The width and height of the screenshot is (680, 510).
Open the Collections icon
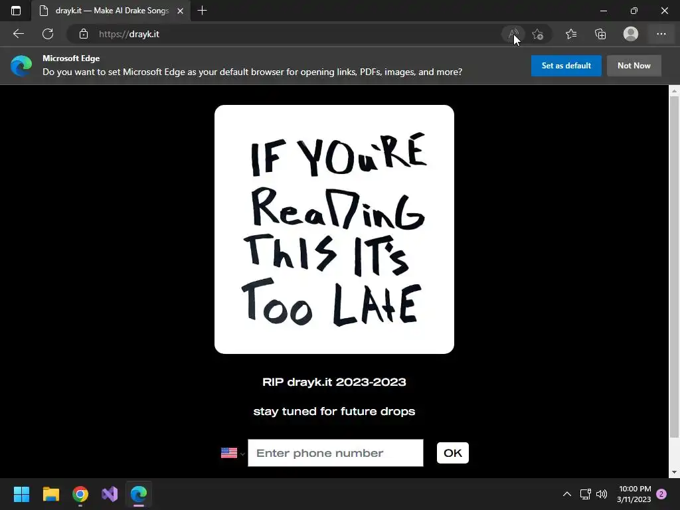coord(600,34)
